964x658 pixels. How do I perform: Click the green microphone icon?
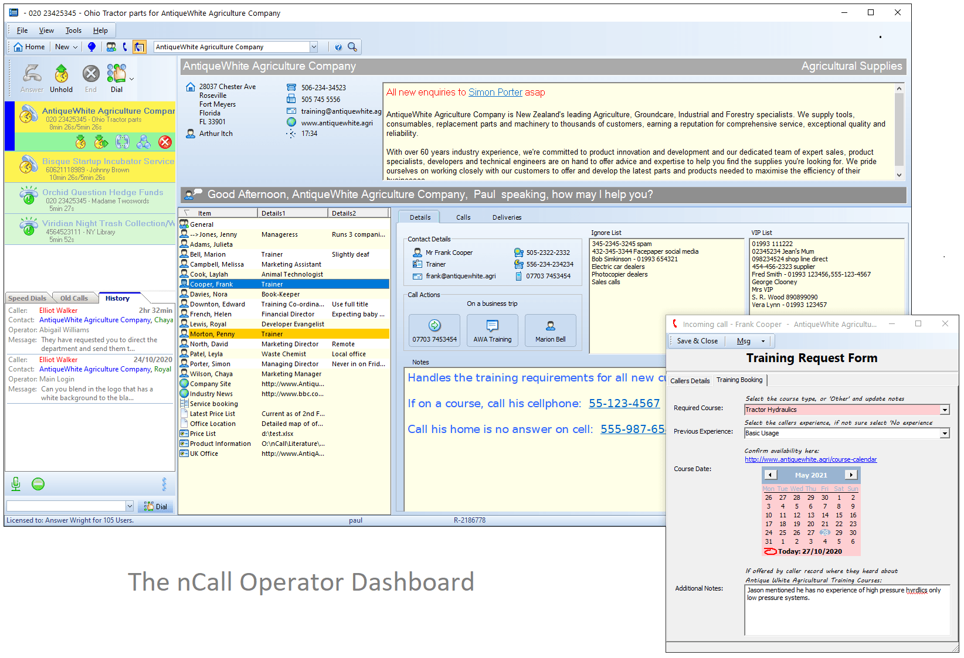click(x=16, y=484)
